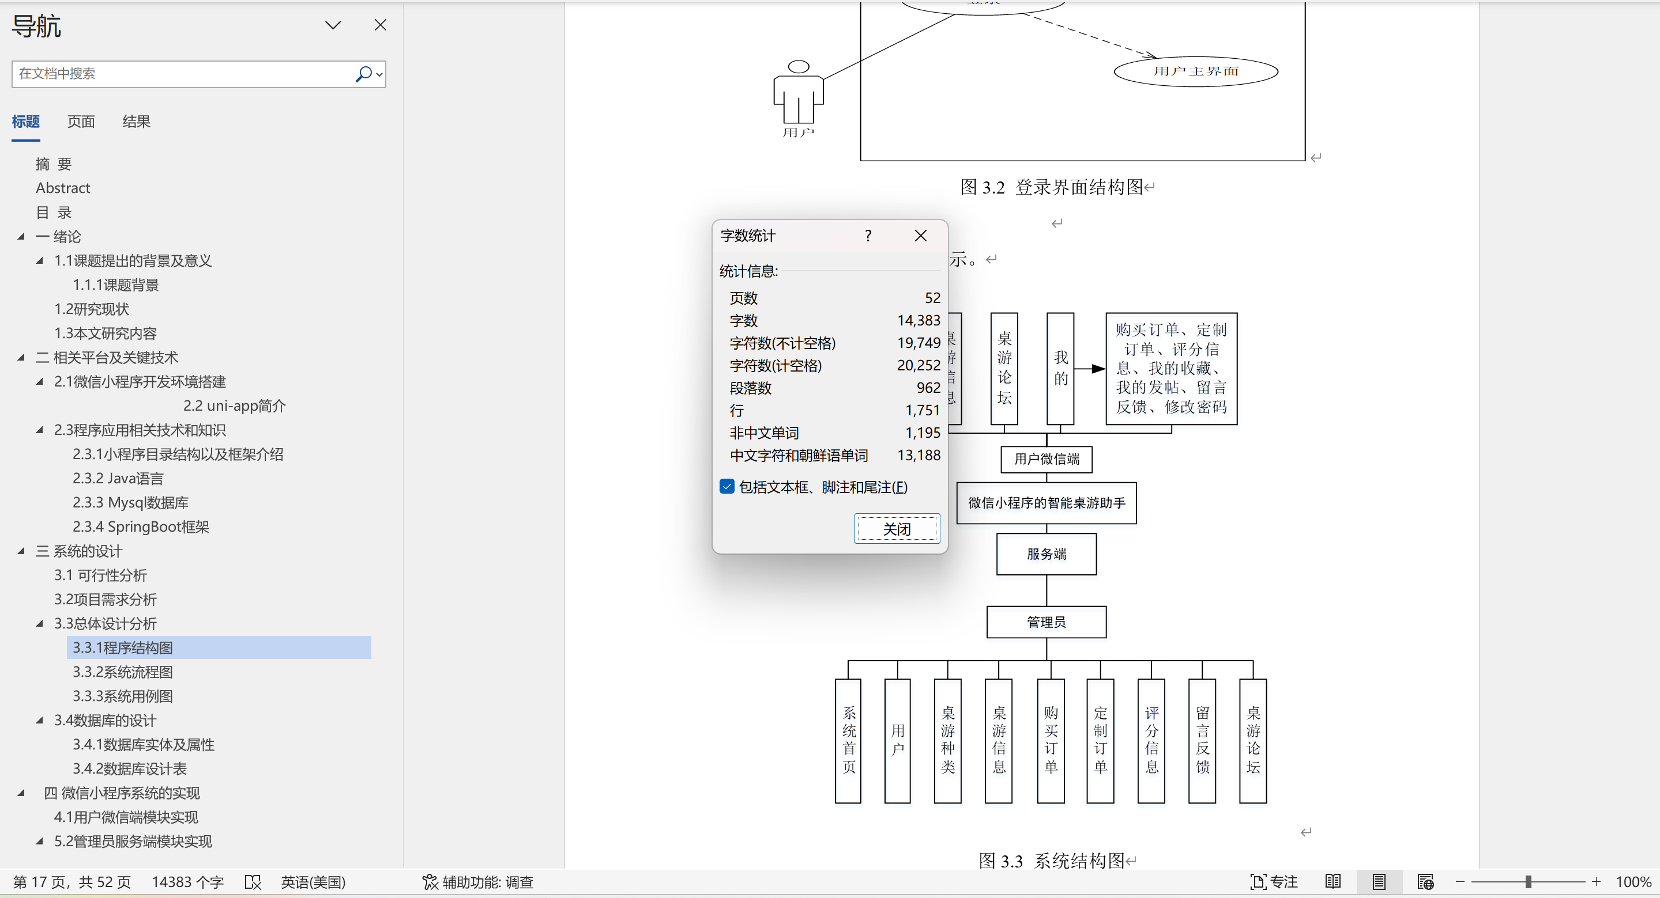
Task: Open the navigation pane options chevron
Action: (x=333, y=25)
